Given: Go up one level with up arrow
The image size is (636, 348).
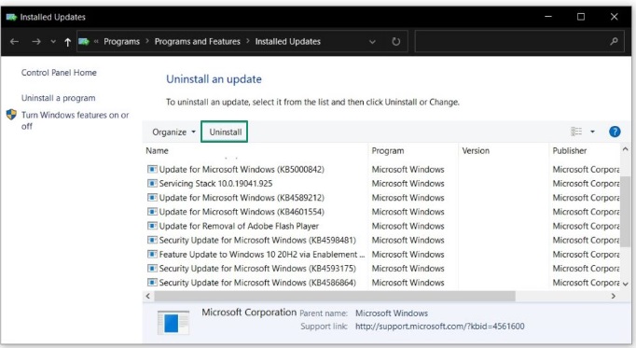Looking at the screenshot, I should (x=67, y=42).
